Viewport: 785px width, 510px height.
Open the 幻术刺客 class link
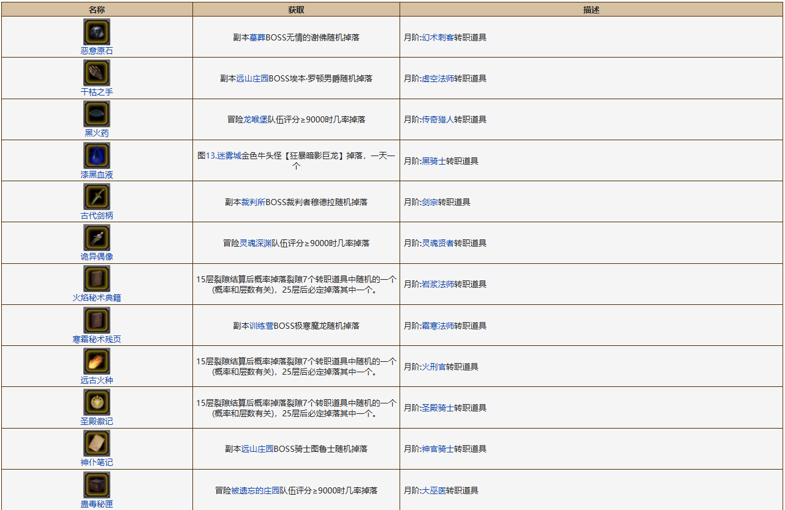(x=438, y=37)
